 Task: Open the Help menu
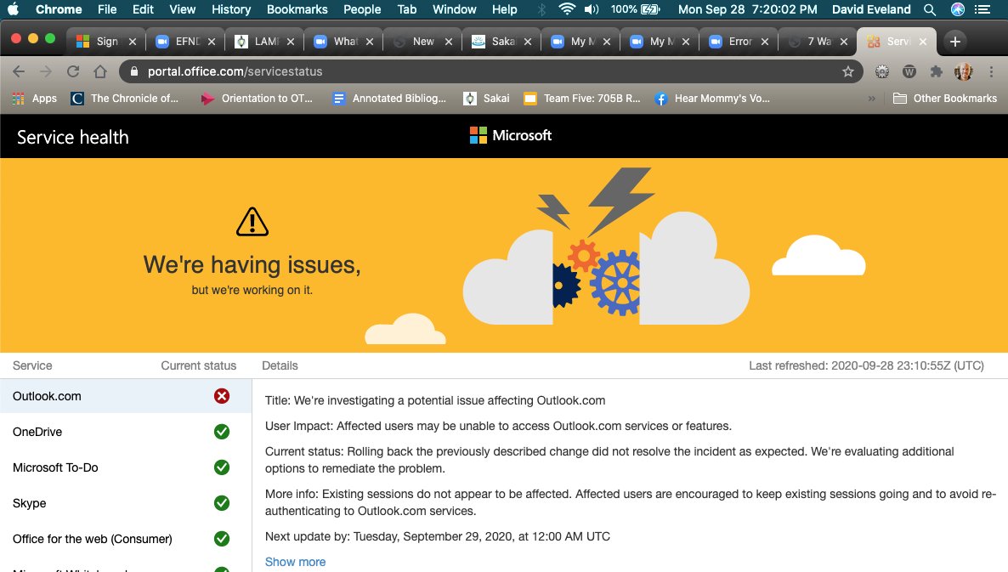point(505,9)
